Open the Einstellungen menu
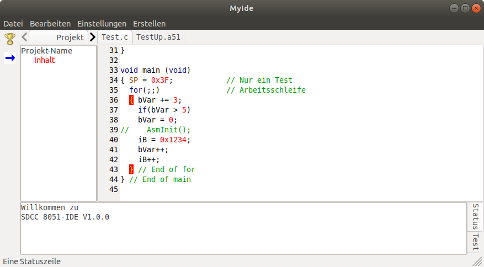 (102, 24)
